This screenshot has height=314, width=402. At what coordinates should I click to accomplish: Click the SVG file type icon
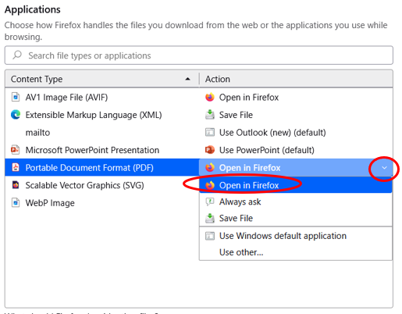(x=16, y=185)
